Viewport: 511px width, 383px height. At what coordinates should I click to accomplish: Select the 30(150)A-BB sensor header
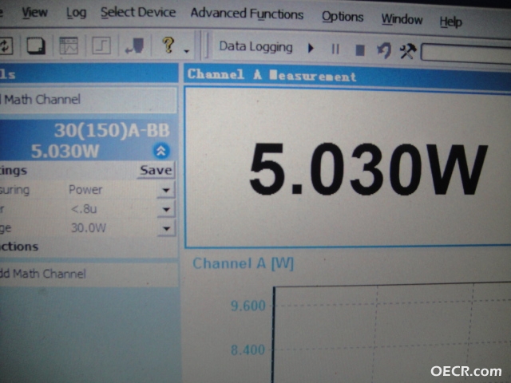[112, 130]
